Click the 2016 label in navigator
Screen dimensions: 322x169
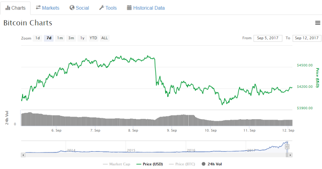coord(191,150)
